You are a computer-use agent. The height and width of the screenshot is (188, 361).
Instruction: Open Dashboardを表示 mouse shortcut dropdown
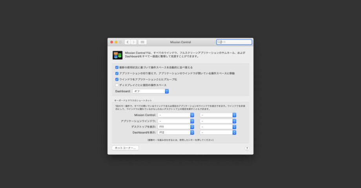[x=218, y=132]
